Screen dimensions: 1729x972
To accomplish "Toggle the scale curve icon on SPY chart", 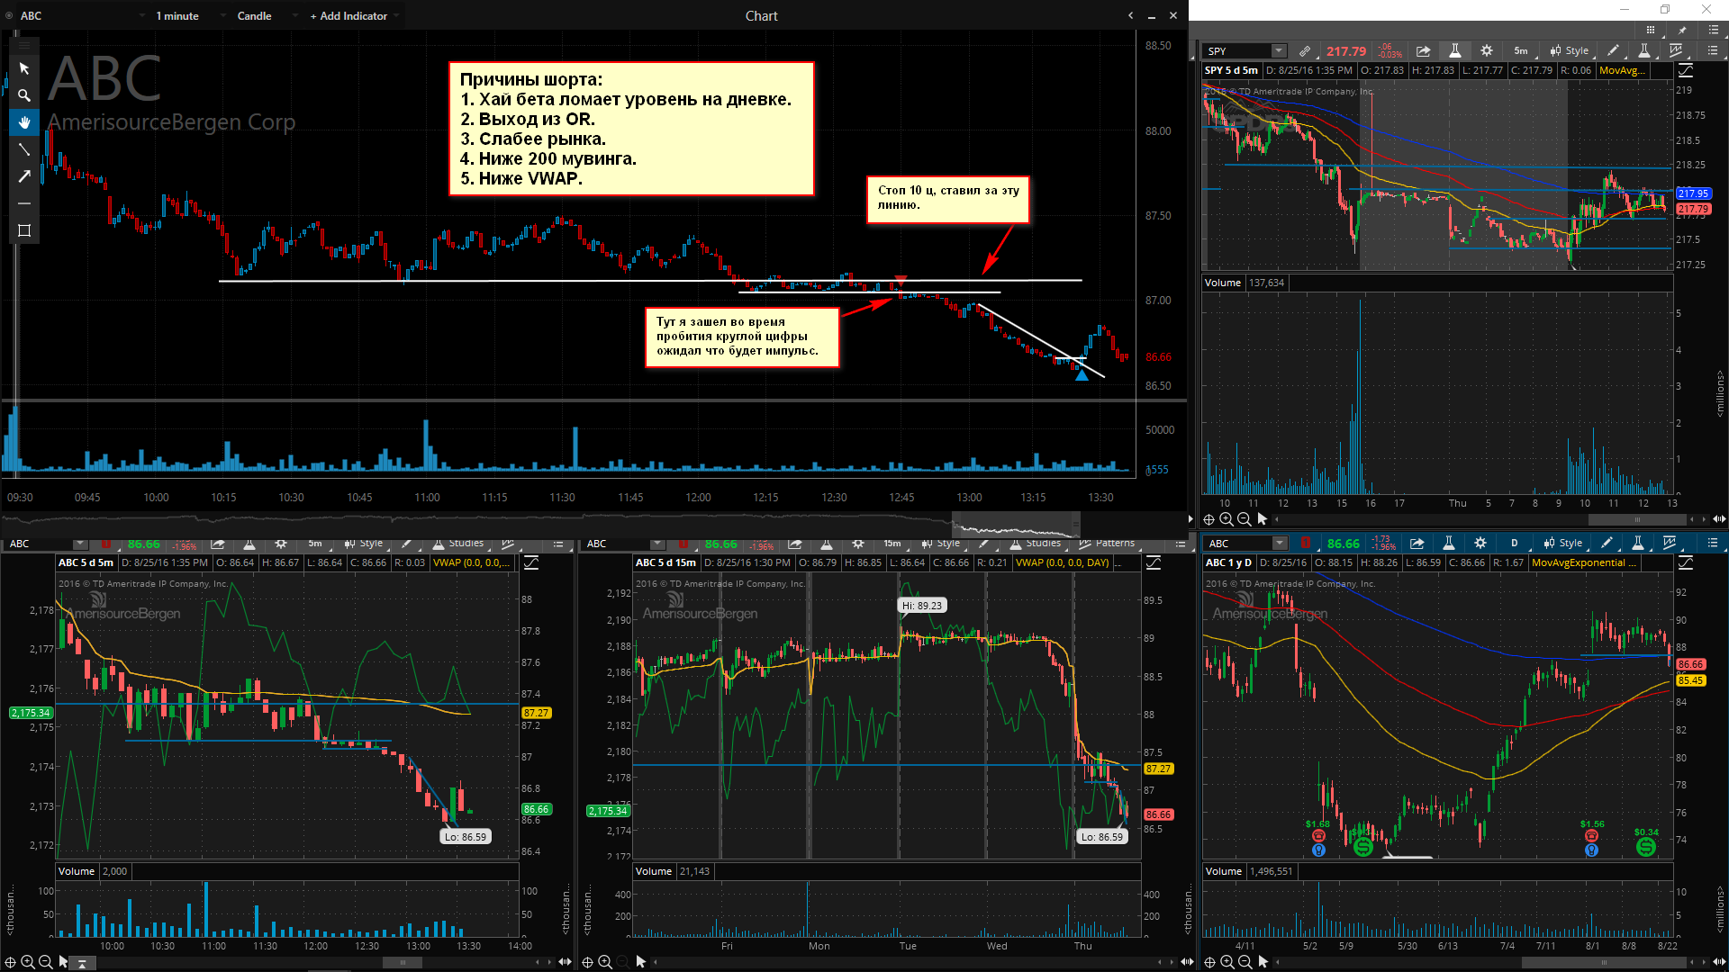I will pyautogui.click(x=1686, y=70).
